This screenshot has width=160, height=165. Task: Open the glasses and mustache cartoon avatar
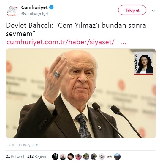coord(102,157)
